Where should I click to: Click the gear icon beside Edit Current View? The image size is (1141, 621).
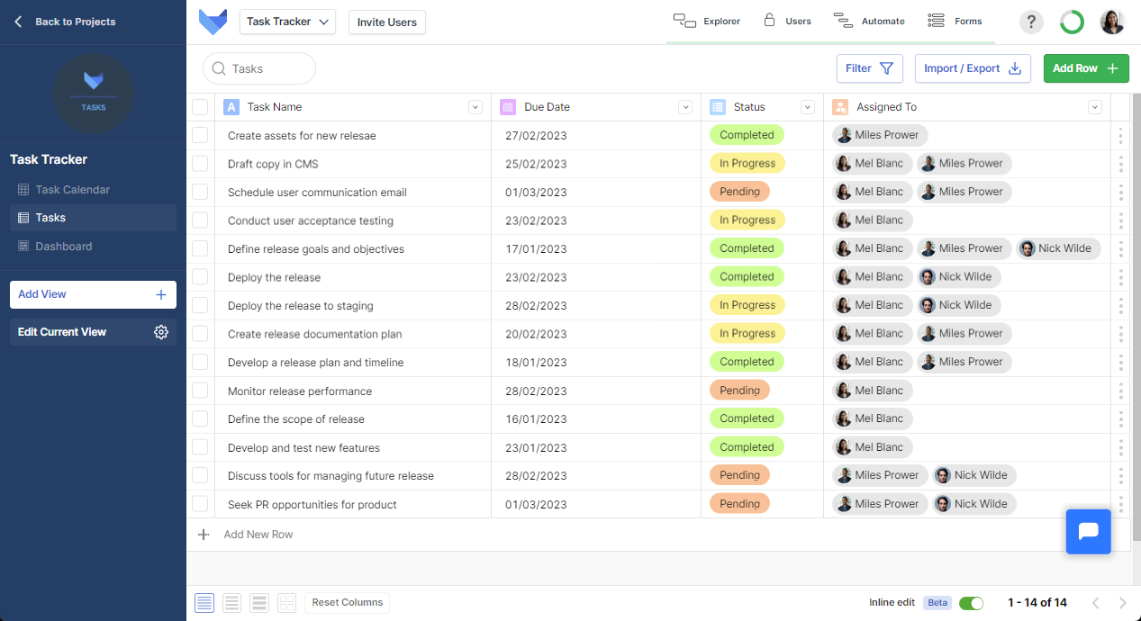pyautogui.click(x=161, y=332)
